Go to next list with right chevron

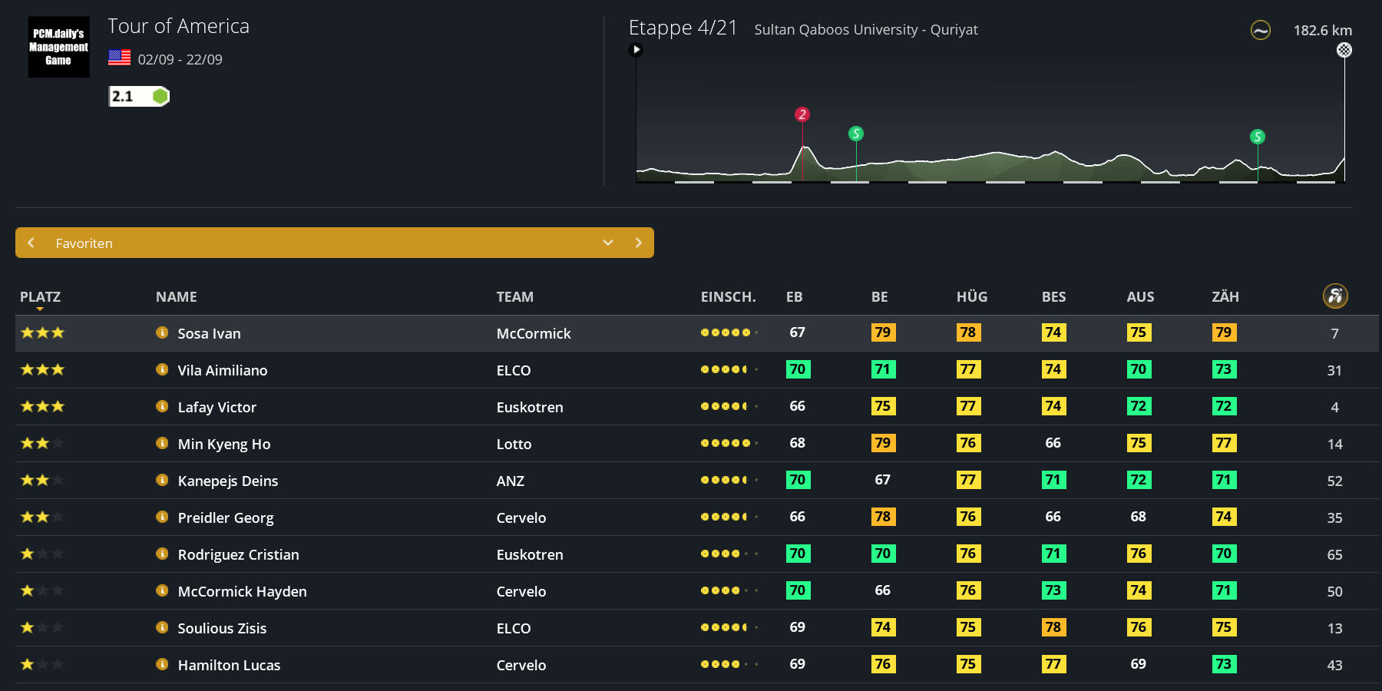pyautogui.click(x=638, y=243)
